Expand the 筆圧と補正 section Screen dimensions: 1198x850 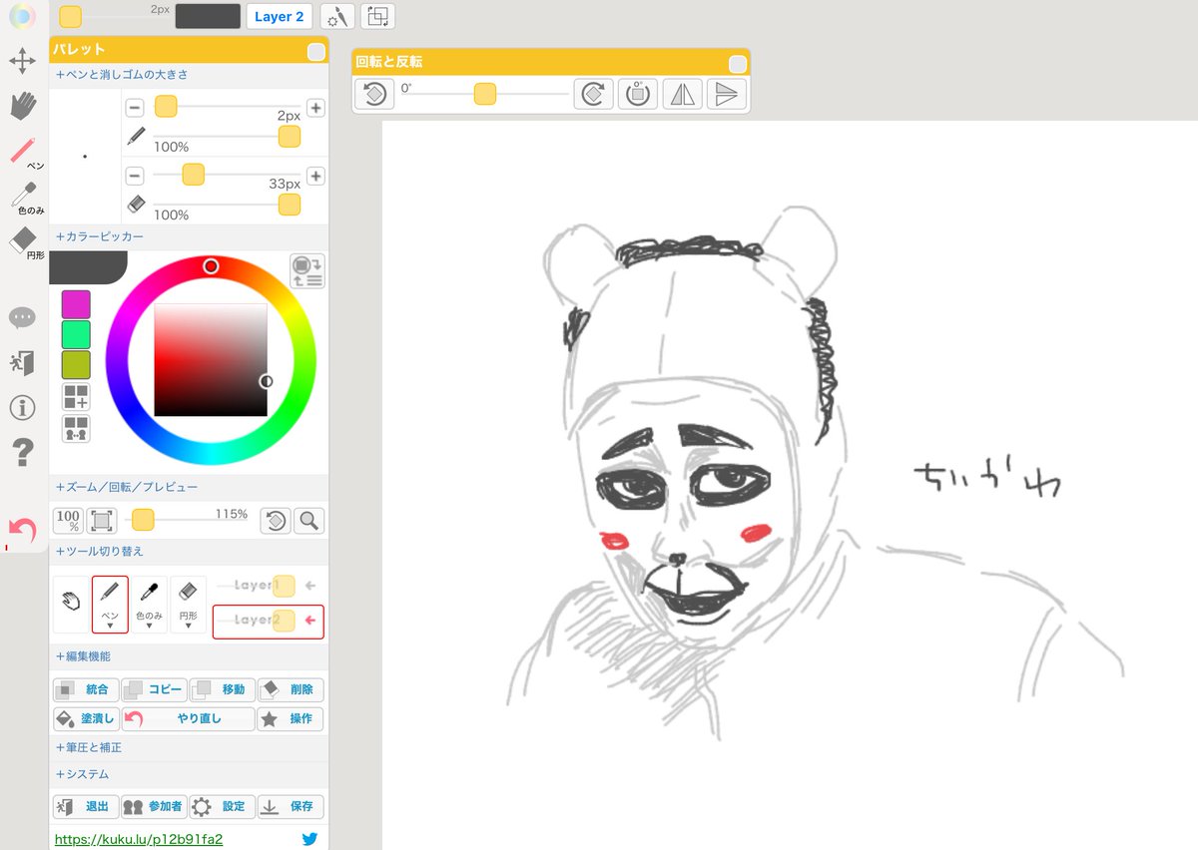[89, 747]
